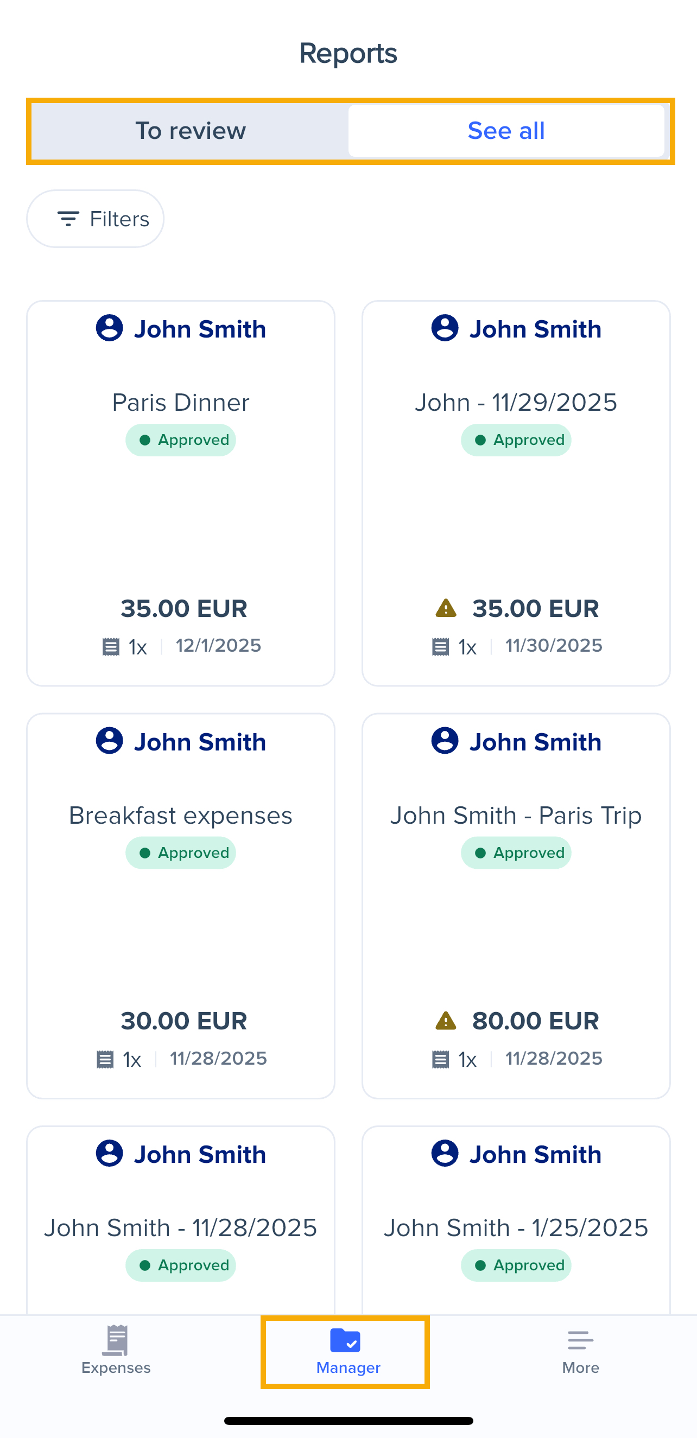Click warning icon beside 80.00 EUR
This screenshot has width=697, height=1438.
click(446, 1021)
